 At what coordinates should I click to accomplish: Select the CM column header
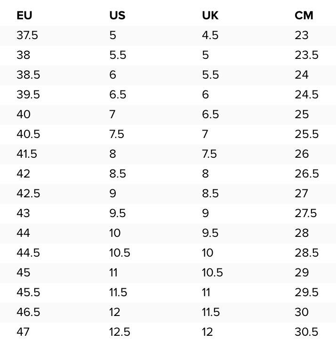304,16
